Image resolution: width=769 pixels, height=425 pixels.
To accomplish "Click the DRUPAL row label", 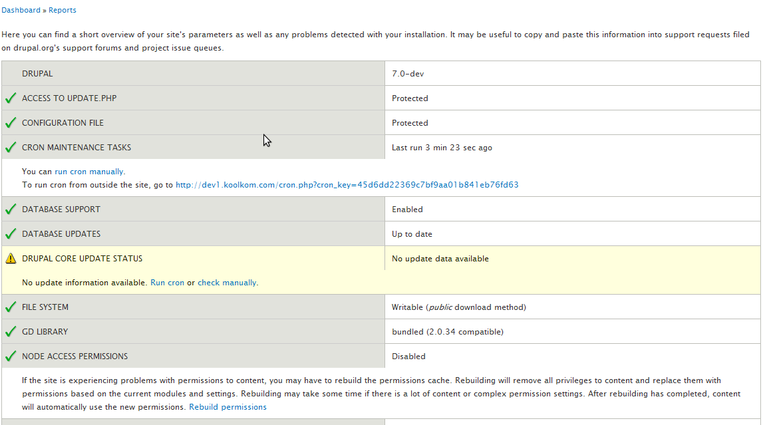I will pos(37,74).
